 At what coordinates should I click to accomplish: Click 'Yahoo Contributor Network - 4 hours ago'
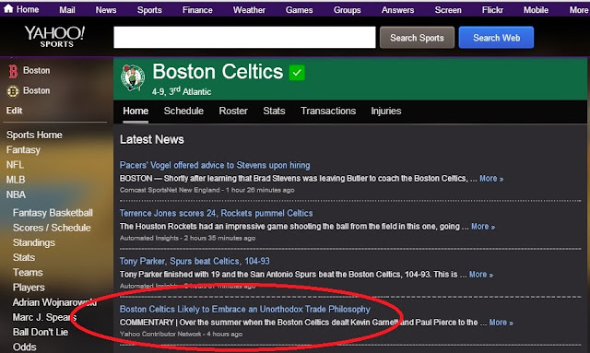pos(181,334)
